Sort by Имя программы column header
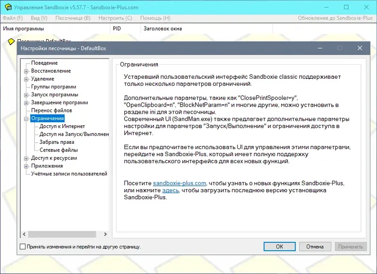The image size is (377, 274). click(x=55, y=29)
